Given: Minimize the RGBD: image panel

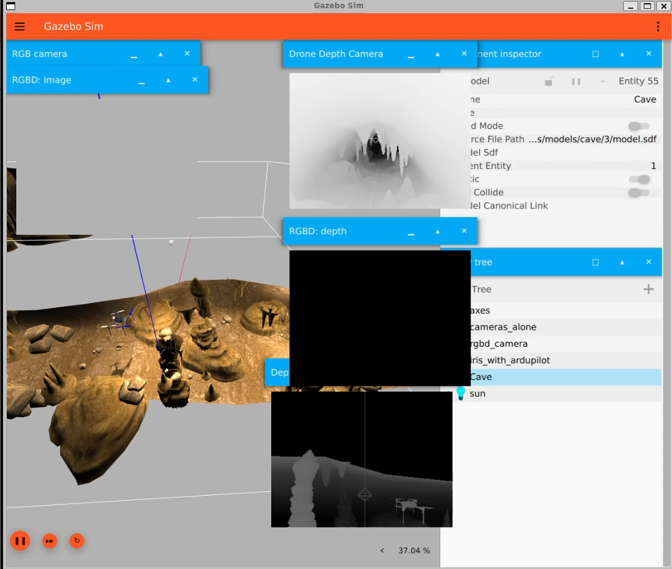Looking at the screenshot, I should coord(142,82).
